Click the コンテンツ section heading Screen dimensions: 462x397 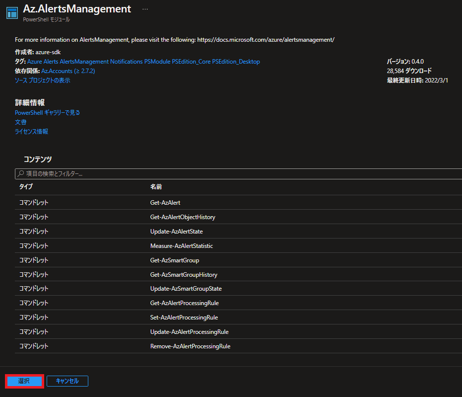point(38,159)
